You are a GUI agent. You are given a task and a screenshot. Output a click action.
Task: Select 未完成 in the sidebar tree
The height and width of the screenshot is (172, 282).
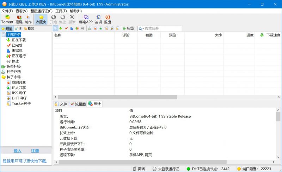point(17,51)
